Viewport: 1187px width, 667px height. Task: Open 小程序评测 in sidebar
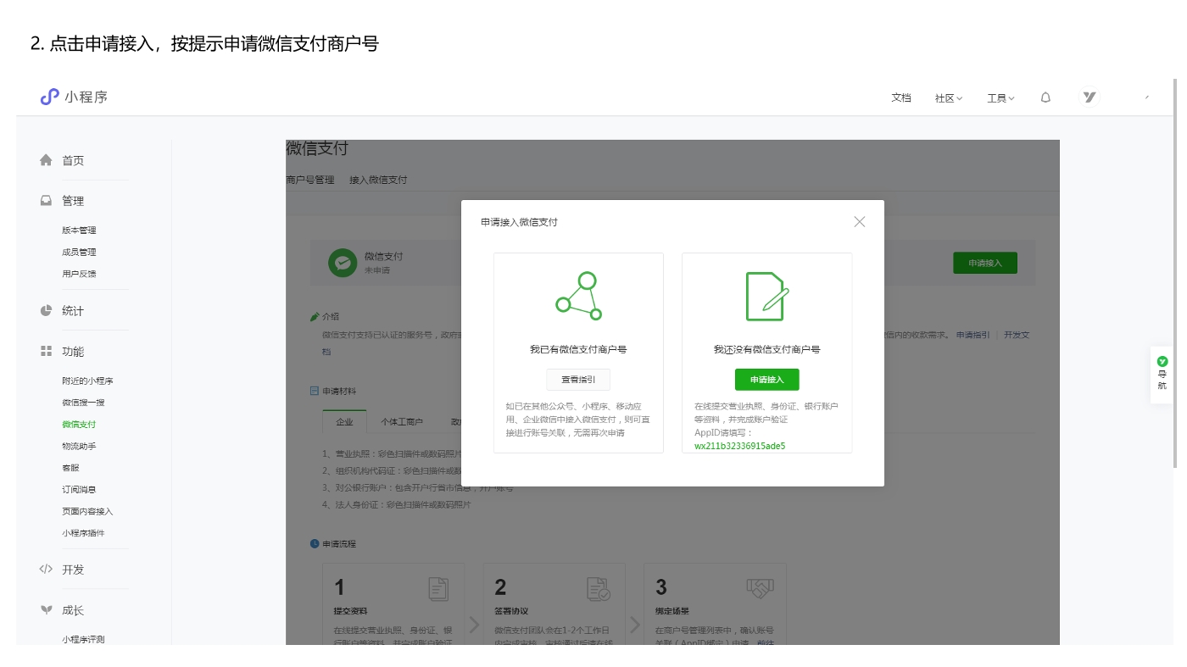(83, 640)
